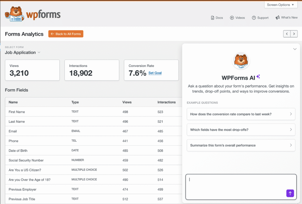
Task: Click views value 498 for First Name
Action: coord(125,112)
